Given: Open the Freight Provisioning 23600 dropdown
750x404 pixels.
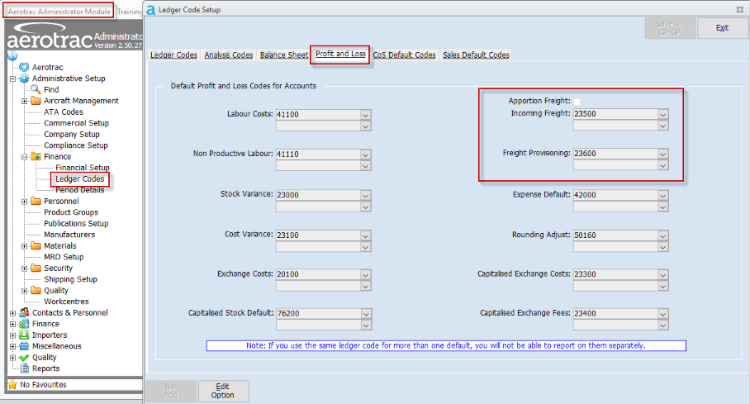Looking at the screenshot, I should coord(662,154).
